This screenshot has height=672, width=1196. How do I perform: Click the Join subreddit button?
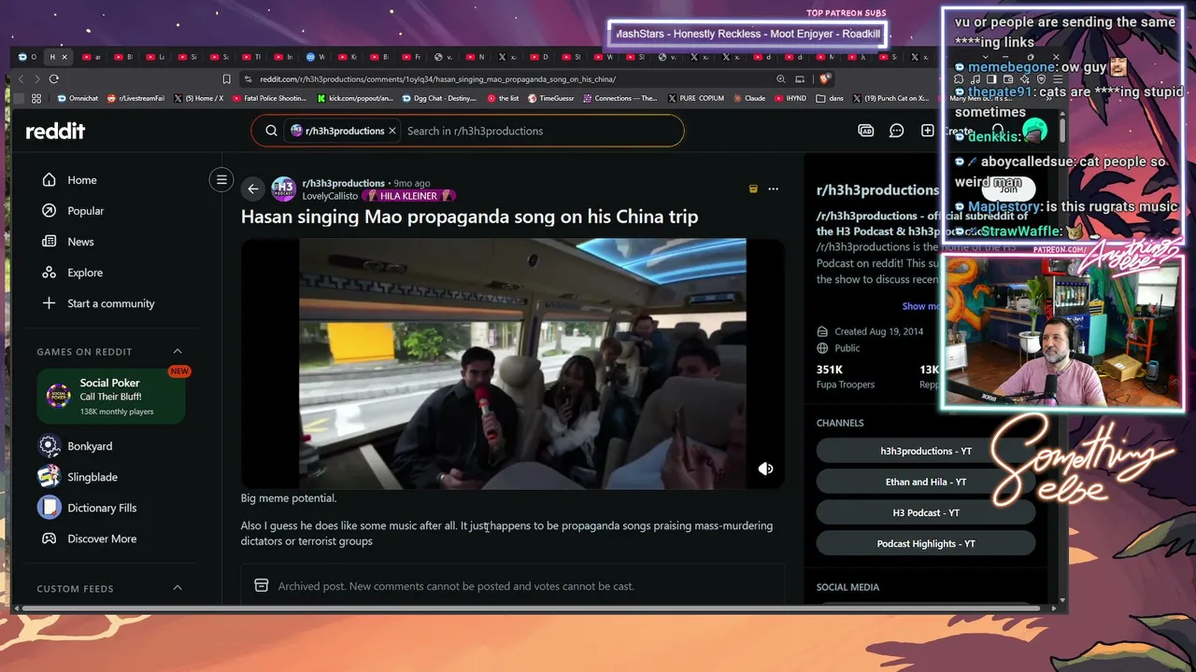point(1009,189)
